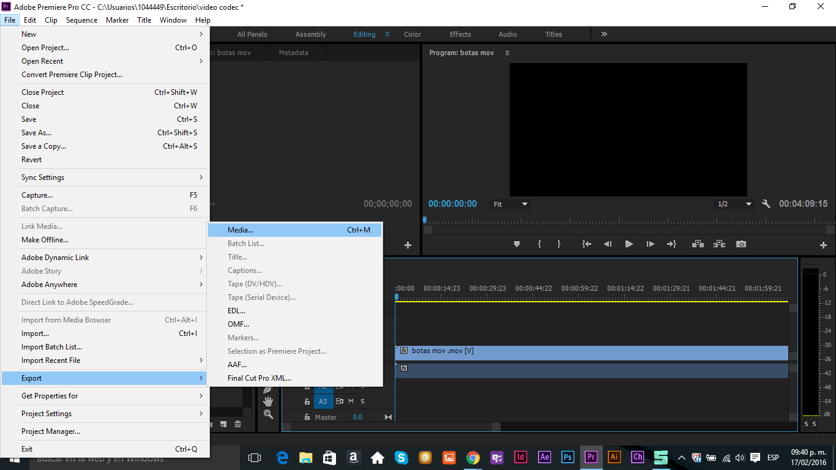The width and height of the screenshot is (836, 470).
Task: Launch Google Chrome from the taskbar
Action: [472, 457]
